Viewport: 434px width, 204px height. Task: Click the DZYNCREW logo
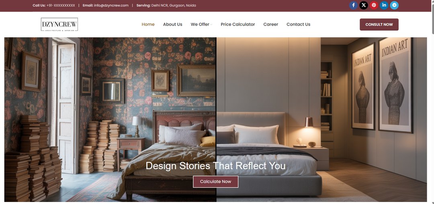[x=59, y=24]
